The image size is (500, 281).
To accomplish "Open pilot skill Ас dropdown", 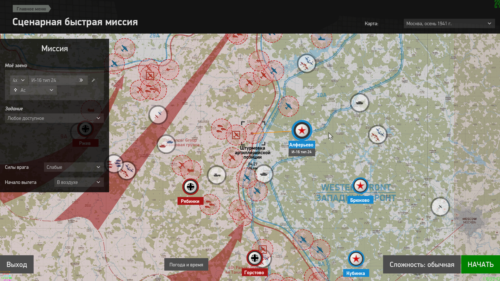I will (x=33, y=90).
